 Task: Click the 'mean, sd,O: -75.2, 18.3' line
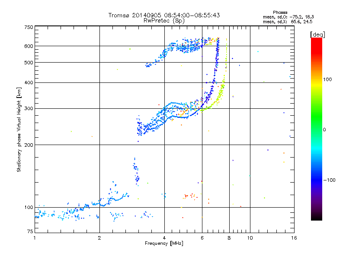pos(288,17)
